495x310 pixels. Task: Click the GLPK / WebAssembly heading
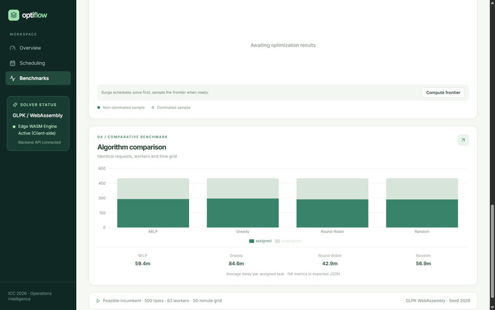coord(37,116)
